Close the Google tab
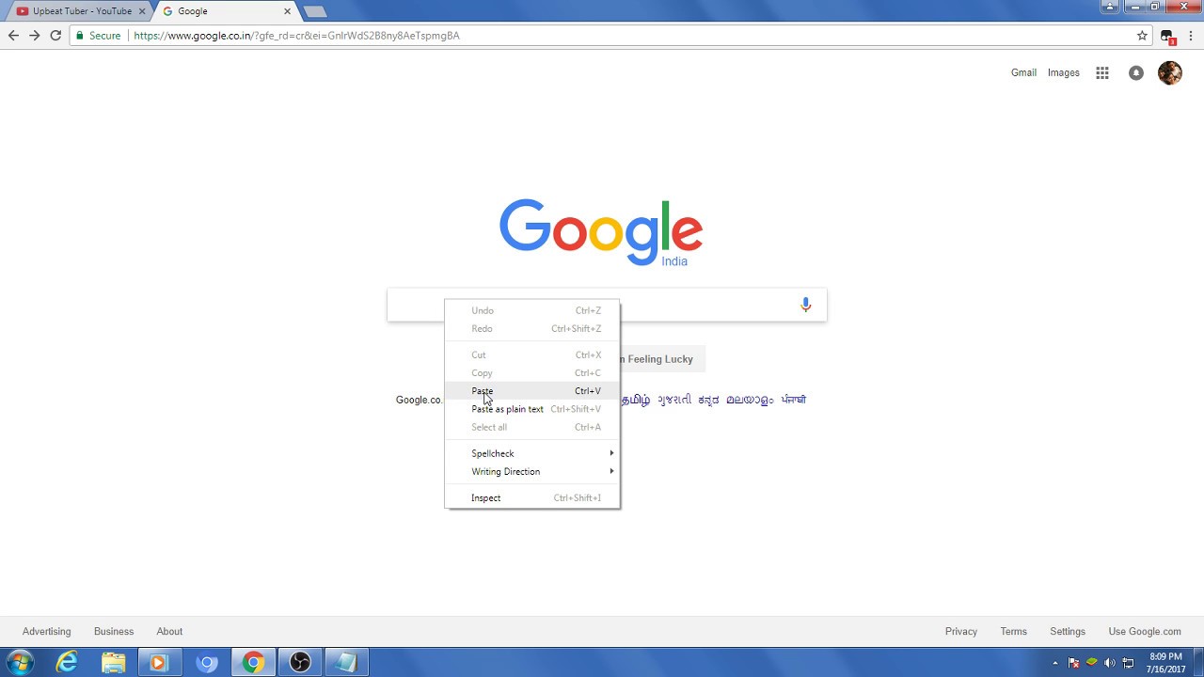Screen dimensions: 1204x677 288,11
